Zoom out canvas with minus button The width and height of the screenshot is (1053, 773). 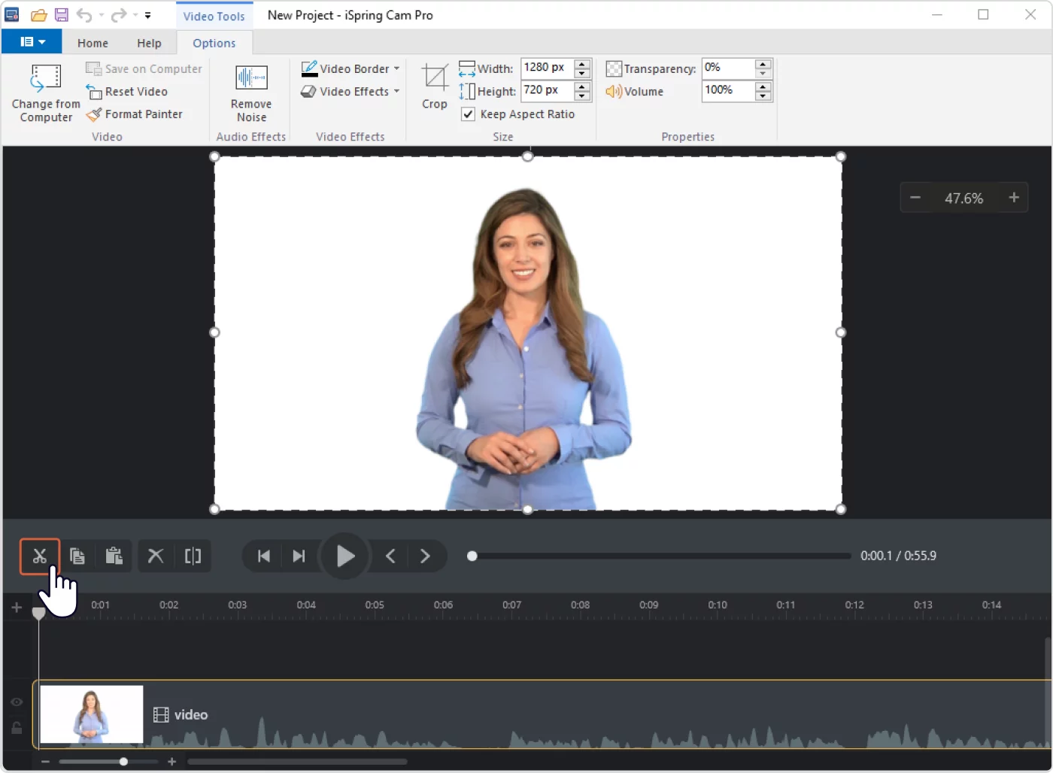click(915, 198)
